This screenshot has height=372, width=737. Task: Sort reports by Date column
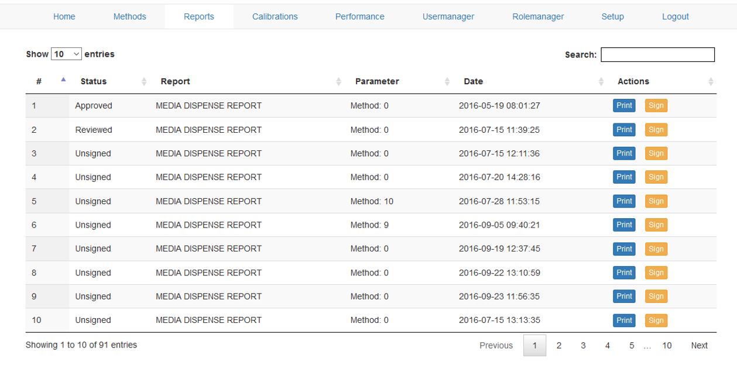601,82
